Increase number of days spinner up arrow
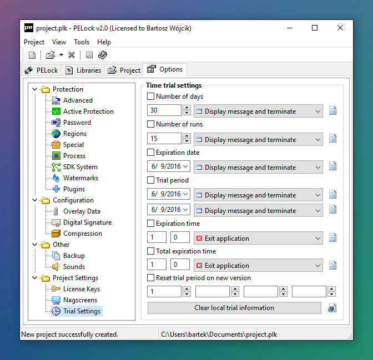Image resolution: width=373 pixels, height=360 pixels. (186, 108)
